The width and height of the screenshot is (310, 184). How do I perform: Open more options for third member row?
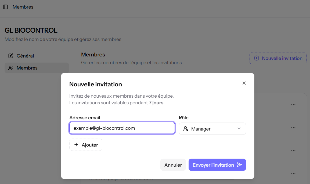click(x=293, y=151)
